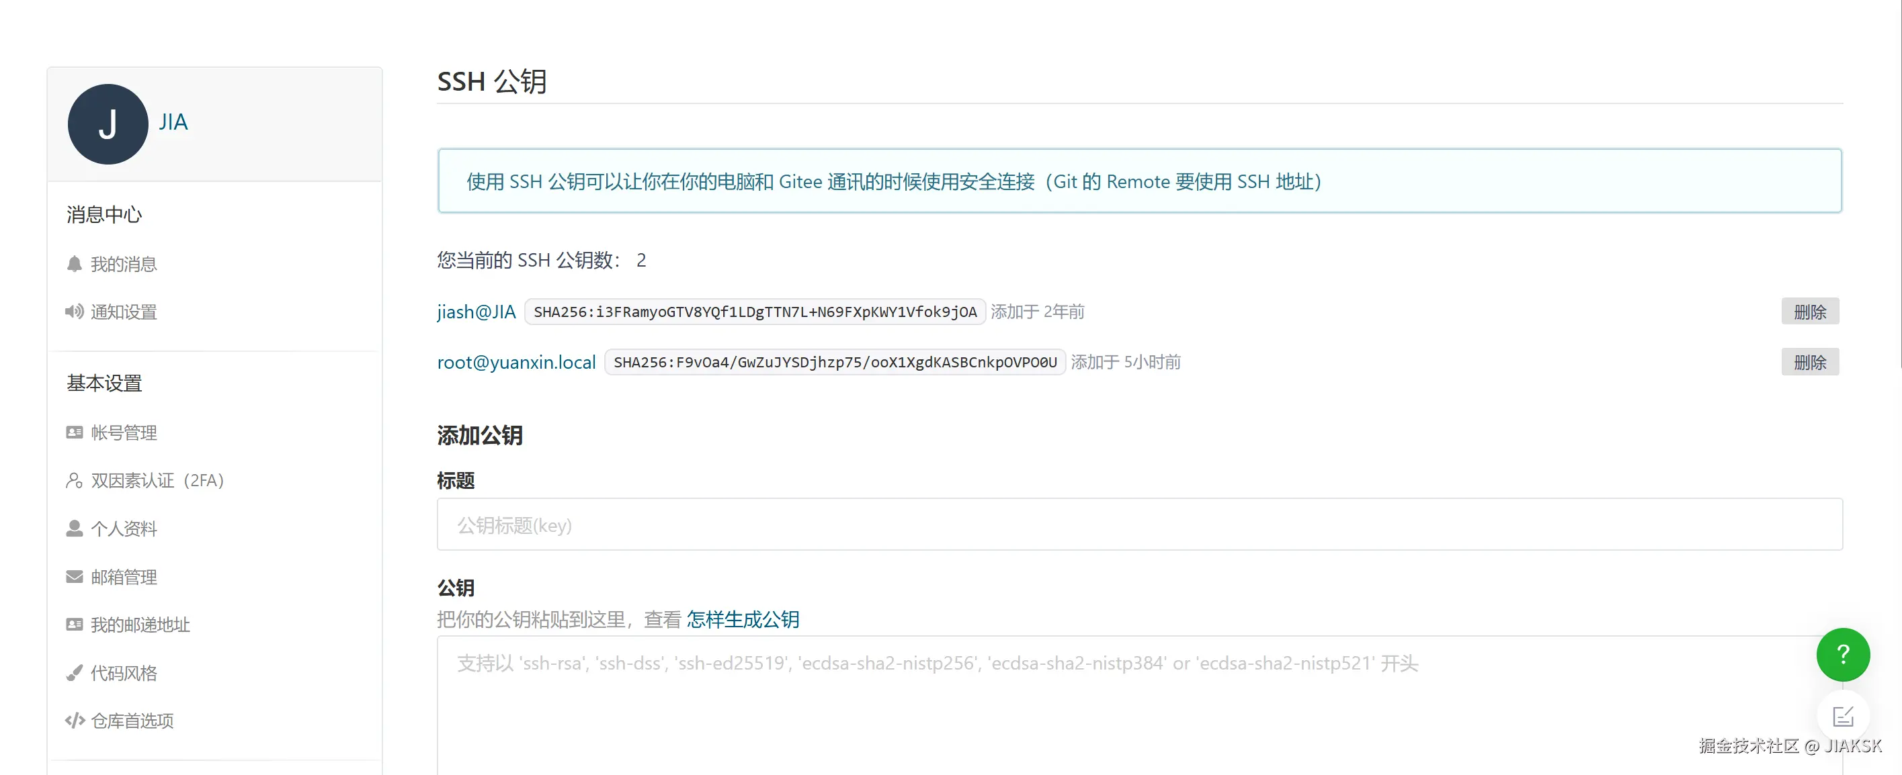1902x775 pixels.
Task: Delete the jiash@JIA SSH key
Action: coord(1809,312)
